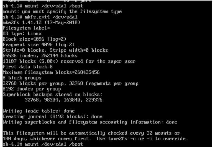Viewport: 215px width, 147px height.
Task: Click the superblock backup numbers list
Action: pyautogui.click(x=64, y=100)
